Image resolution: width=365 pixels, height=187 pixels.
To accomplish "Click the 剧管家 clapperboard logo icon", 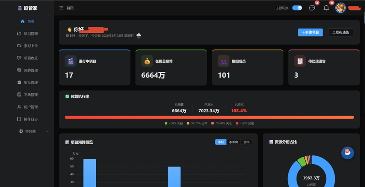I will (20, 8).
